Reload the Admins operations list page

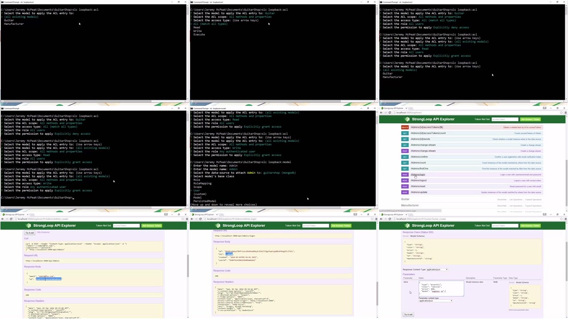(x=390, y=113)
